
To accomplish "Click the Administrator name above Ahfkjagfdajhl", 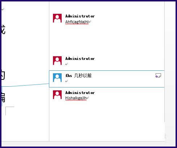I will click(80, 16).
